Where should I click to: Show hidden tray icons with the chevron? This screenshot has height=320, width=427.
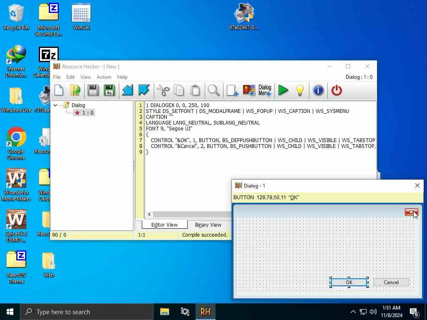pos(353,312)
